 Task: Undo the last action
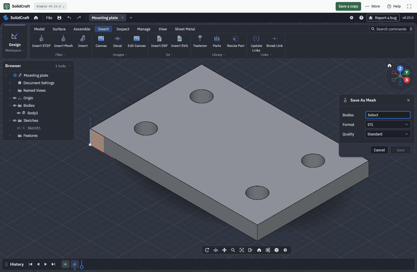[x=69, y=18]
